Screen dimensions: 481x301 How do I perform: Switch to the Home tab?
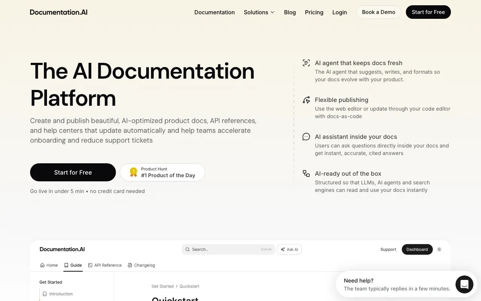pyautogui.click(x=49, y=265)
